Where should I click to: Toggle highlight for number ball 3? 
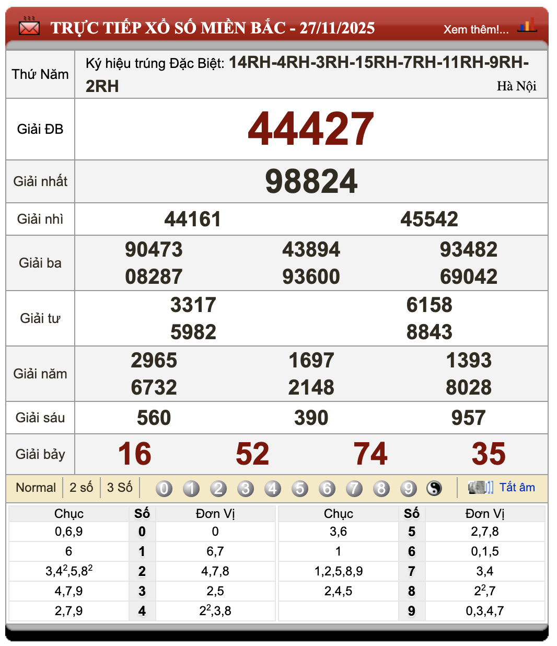pos(246,488)
